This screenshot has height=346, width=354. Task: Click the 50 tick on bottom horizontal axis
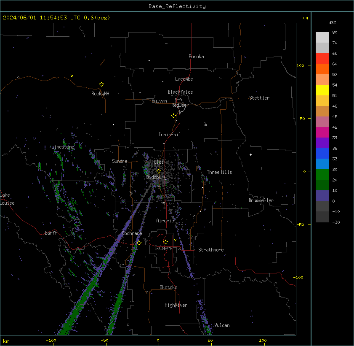(210, 340)
